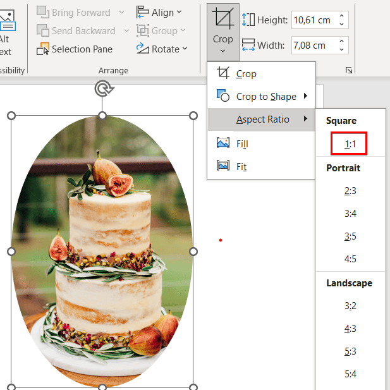Viewport: 390px width, 390px height.
Task: Pick the 2:3 portrait ratio
Action: [x=350, y=190]
